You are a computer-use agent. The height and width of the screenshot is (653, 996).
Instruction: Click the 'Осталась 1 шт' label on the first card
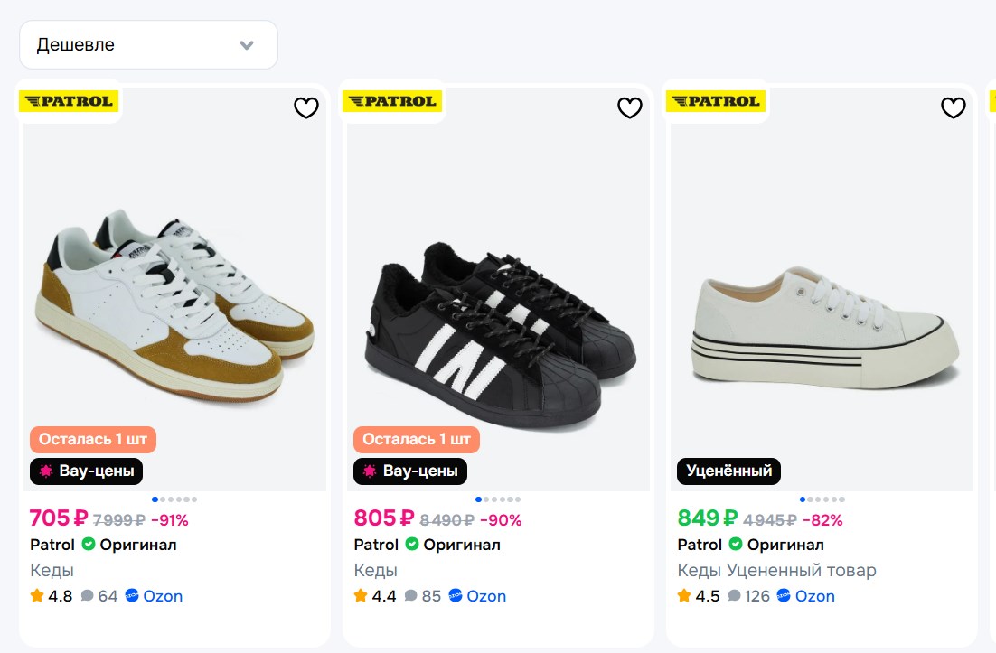pyautogui.click(x=93, y=440)
